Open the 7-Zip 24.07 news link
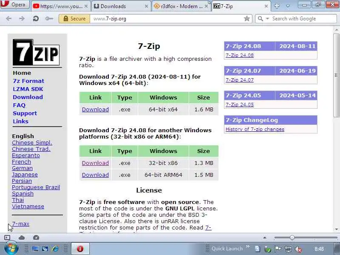This screenshot has width=340, height=255. (x=240, y=80)
